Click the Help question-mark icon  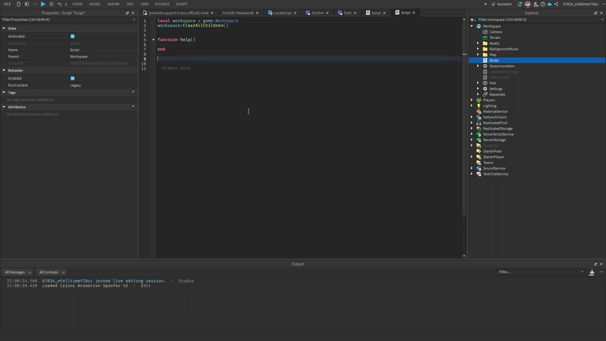tap(543, 4)
